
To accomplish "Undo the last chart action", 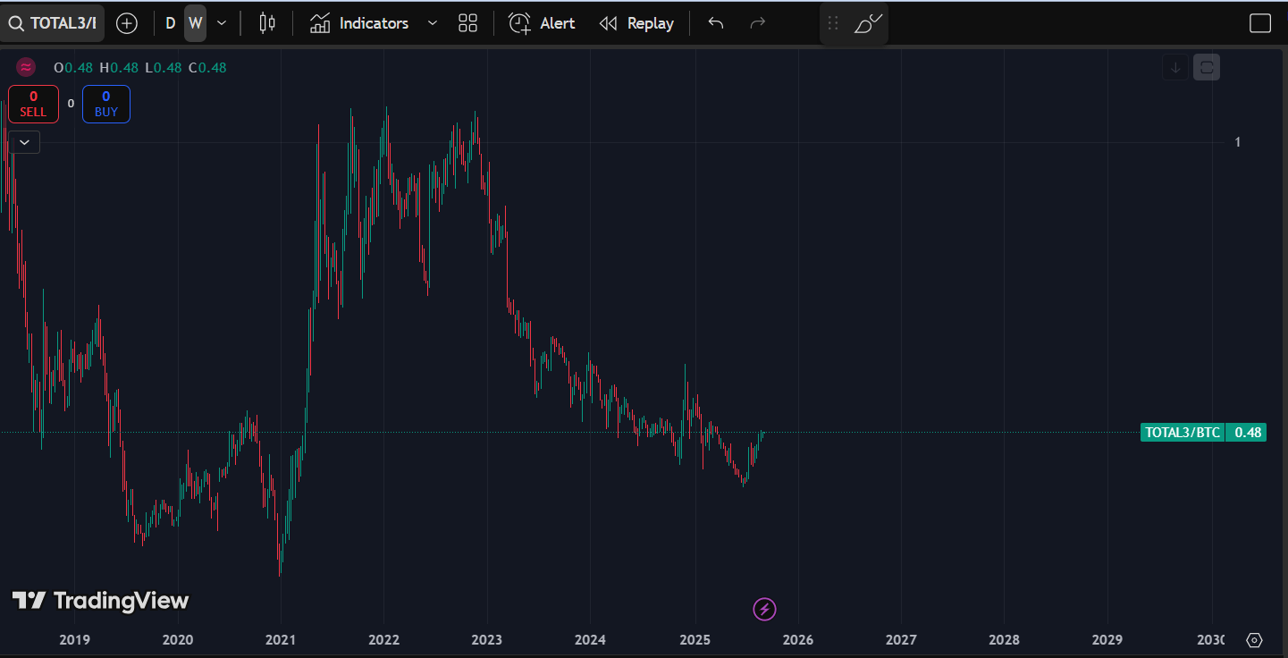I will (716, 23).
